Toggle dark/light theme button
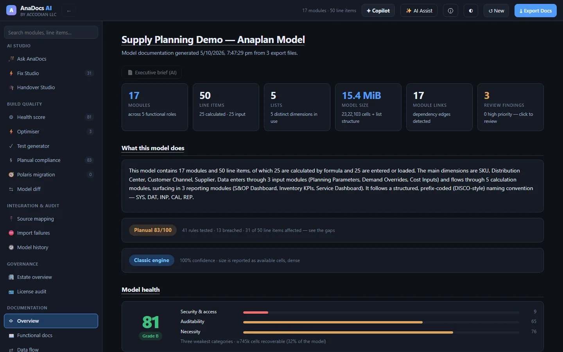Viewport: 563px width, 352px height. [471, 11]
